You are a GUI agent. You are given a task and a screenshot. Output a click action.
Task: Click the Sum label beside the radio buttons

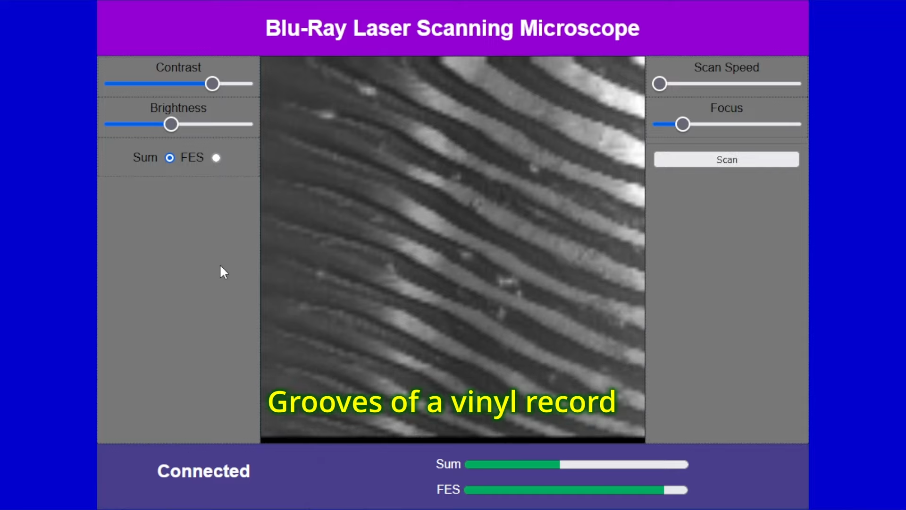144,158
